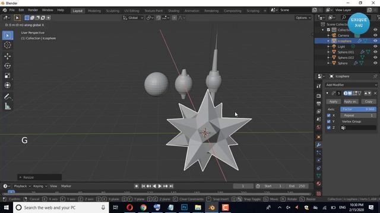The image size is (380, 213).
Task: Open the Options dropdown in viewport header
Action: [x=303, y=18]
